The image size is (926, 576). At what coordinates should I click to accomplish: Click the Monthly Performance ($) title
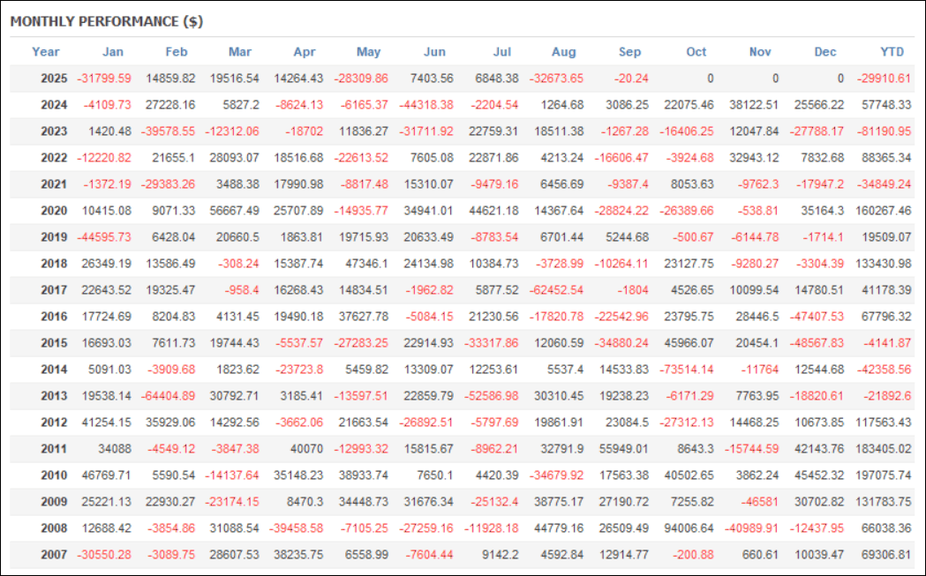107,21
